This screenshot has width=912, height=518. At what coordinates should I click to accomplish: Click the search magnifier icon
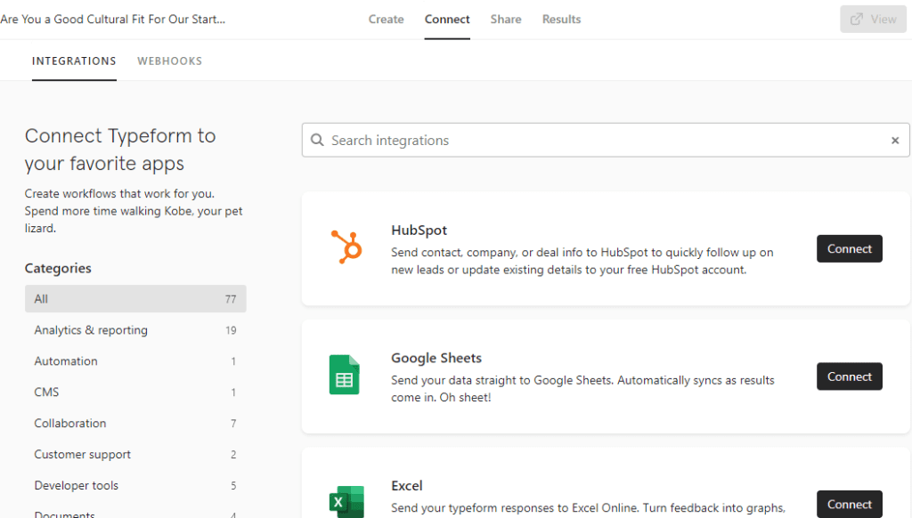tap(317, 140)
